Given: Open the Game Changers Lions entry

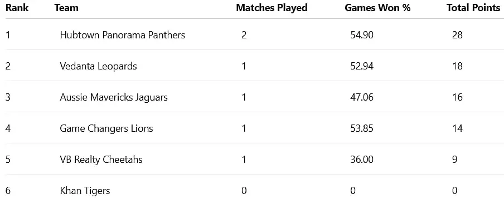Looking at the screenshot, I should coord(106,128).
